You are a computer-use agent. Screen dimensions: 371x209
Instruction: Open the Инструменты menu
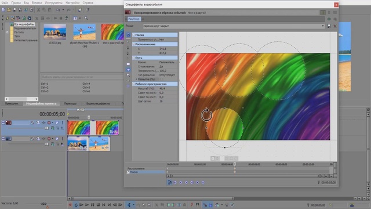click(x=53, y=3)
